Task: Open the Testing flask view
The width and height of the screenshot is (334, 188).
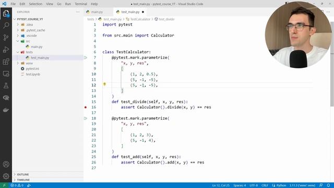Action: [x=6, y=86]
